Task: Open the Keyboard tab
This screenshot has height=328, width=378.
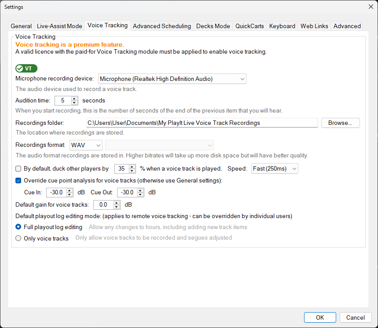Action: 282,26
